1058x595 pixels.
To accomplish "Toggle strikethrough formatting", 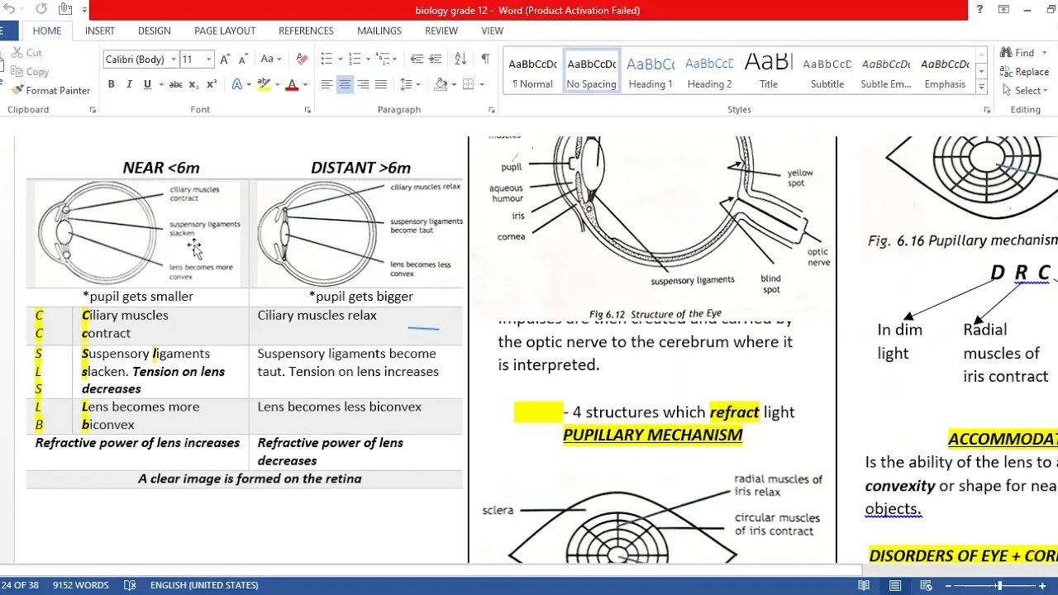I will pyautogui.click(x=175, y=84).
